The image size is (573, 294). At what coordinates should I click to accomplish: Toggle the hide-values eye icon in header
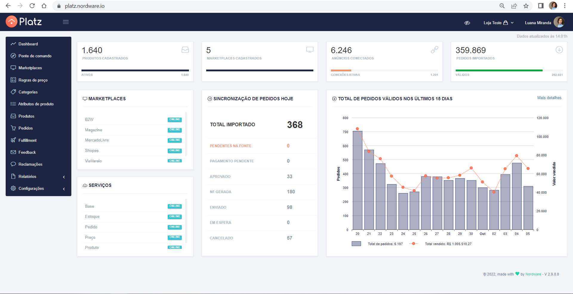point(467,23)
